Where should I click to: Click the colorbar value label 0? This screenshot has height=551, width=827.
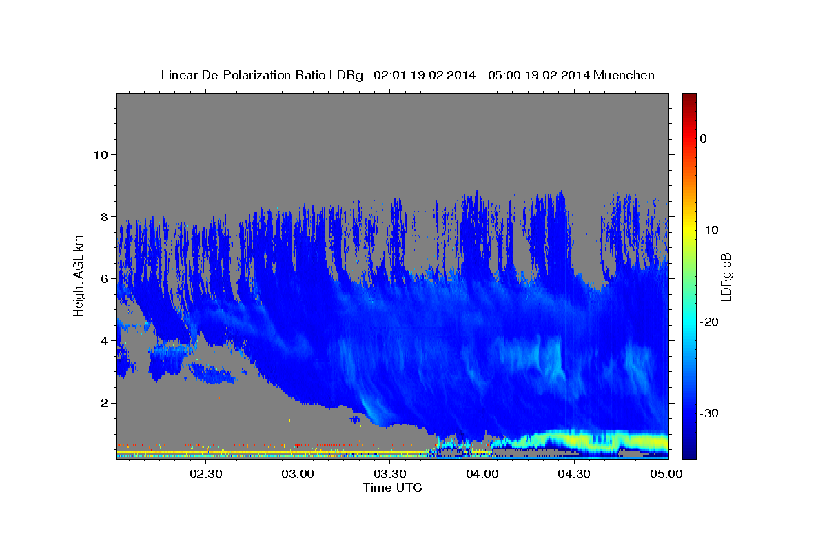point(704,138)
